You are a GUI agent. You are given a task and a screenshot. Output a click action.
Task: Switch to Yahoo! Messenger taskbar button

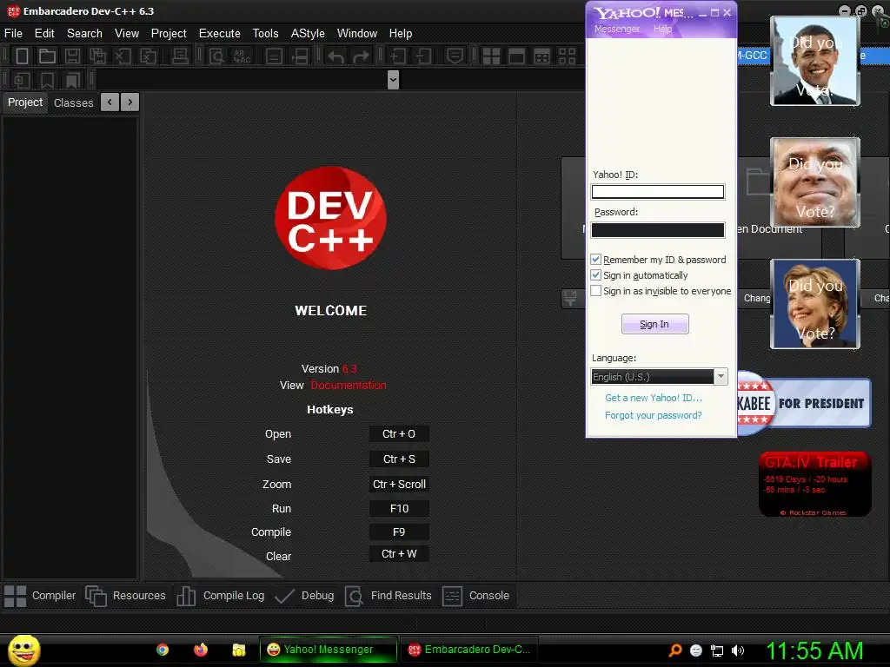[x=328, y=650]
